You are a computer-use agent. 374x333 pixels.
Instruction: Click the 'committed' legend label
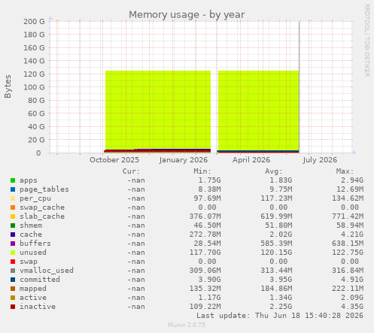[x=40, y=280]
